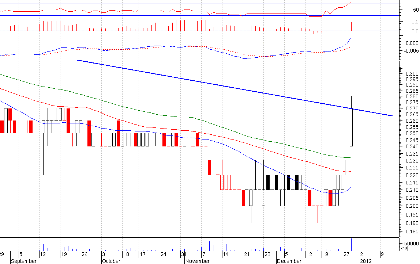Select the 0.280 price axis label
Viewport: 420px width, 264px height.
(412, 96)
